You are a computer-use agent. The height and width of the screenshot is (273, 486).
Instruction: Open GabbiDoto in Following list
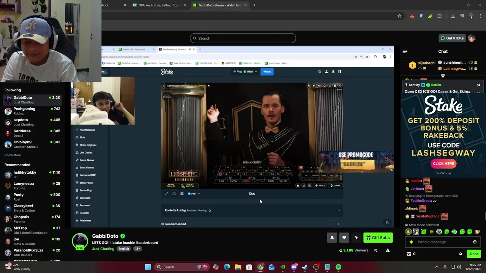pos(33,100)
